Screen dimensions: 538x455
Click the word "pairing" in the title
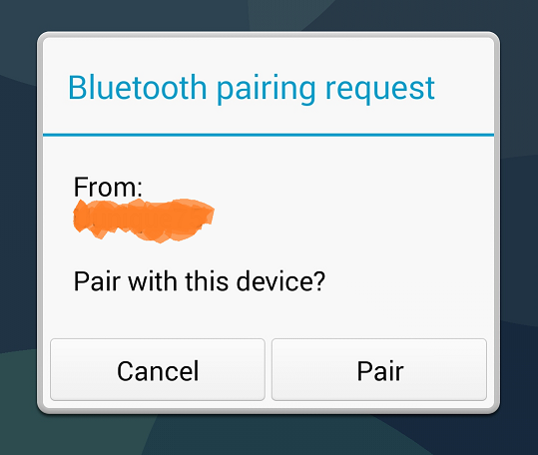267,90
